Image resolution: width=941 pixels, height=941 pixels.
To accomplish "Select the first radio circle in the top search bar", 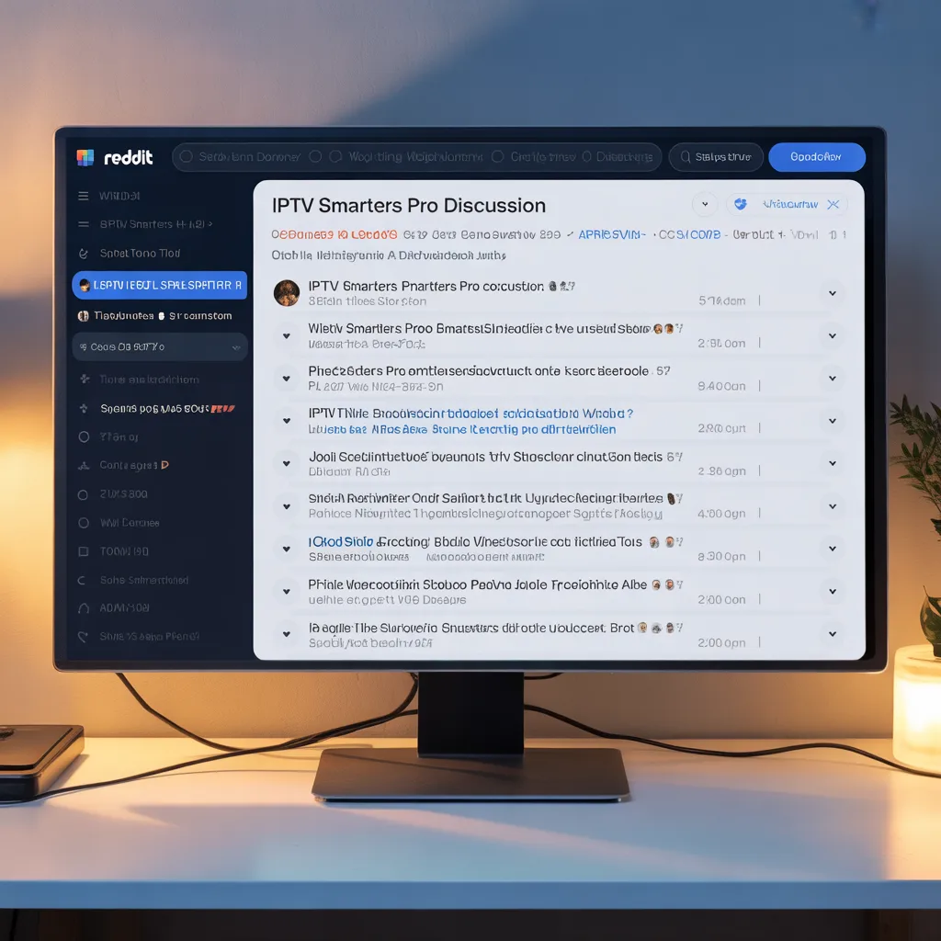I will tap(187, 157).
